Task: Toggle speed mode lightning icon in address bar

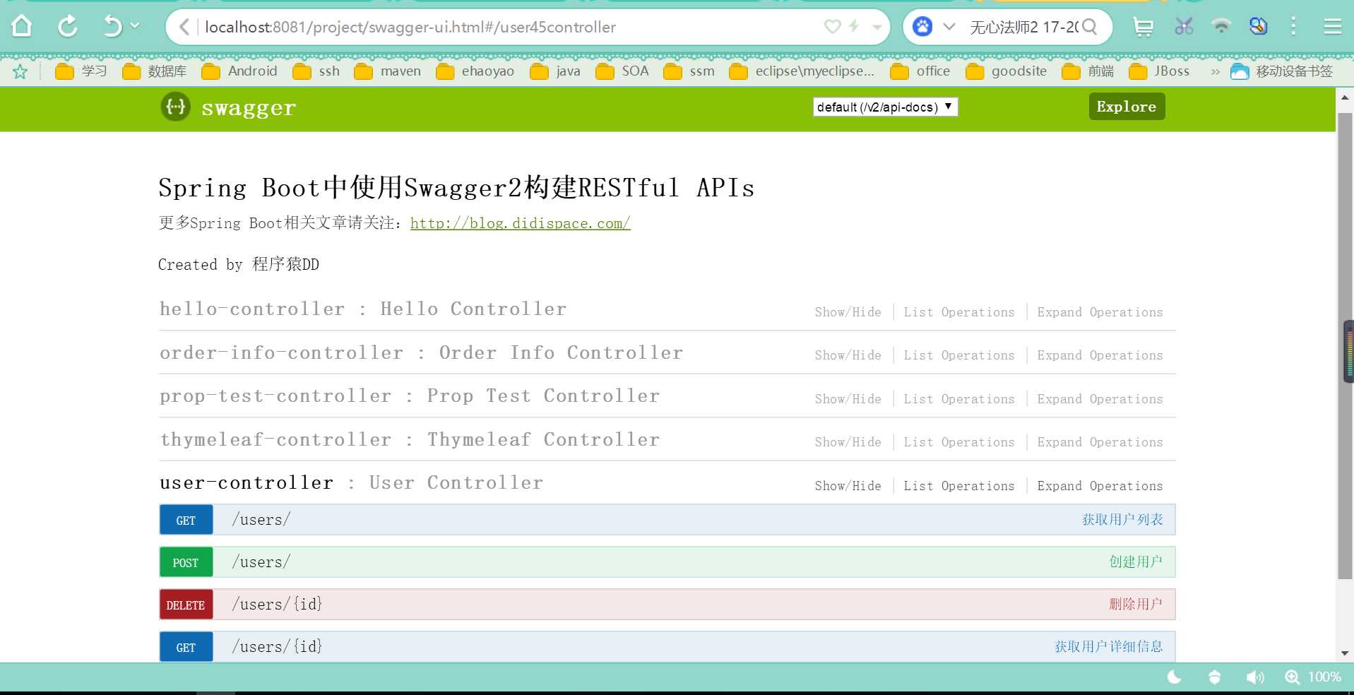Action: pyautogui.click(x=854, y=27)
